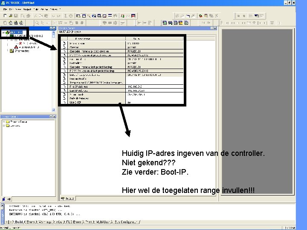Expand the Universal catalog folder
The image size is (307, 230).
[4, 126]
